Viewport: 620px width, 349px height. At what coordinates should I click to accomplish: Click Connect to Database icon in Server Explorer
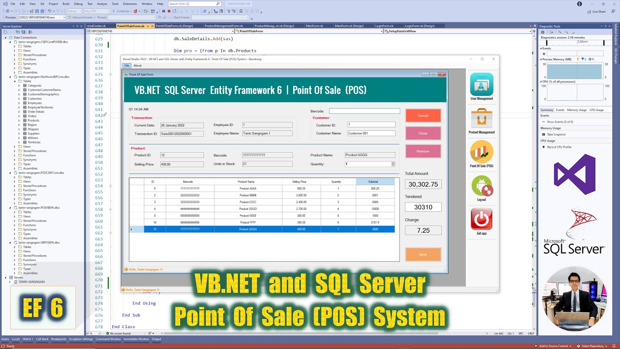17,32
